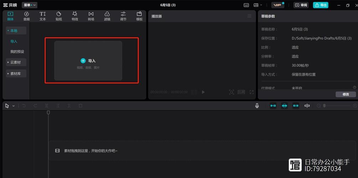Switch to the 转场 (Transitions) tab
Screen dimensions: 358x178
91,16
